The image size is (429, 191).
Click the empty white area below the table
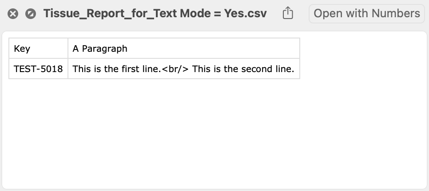pos(213,133)
